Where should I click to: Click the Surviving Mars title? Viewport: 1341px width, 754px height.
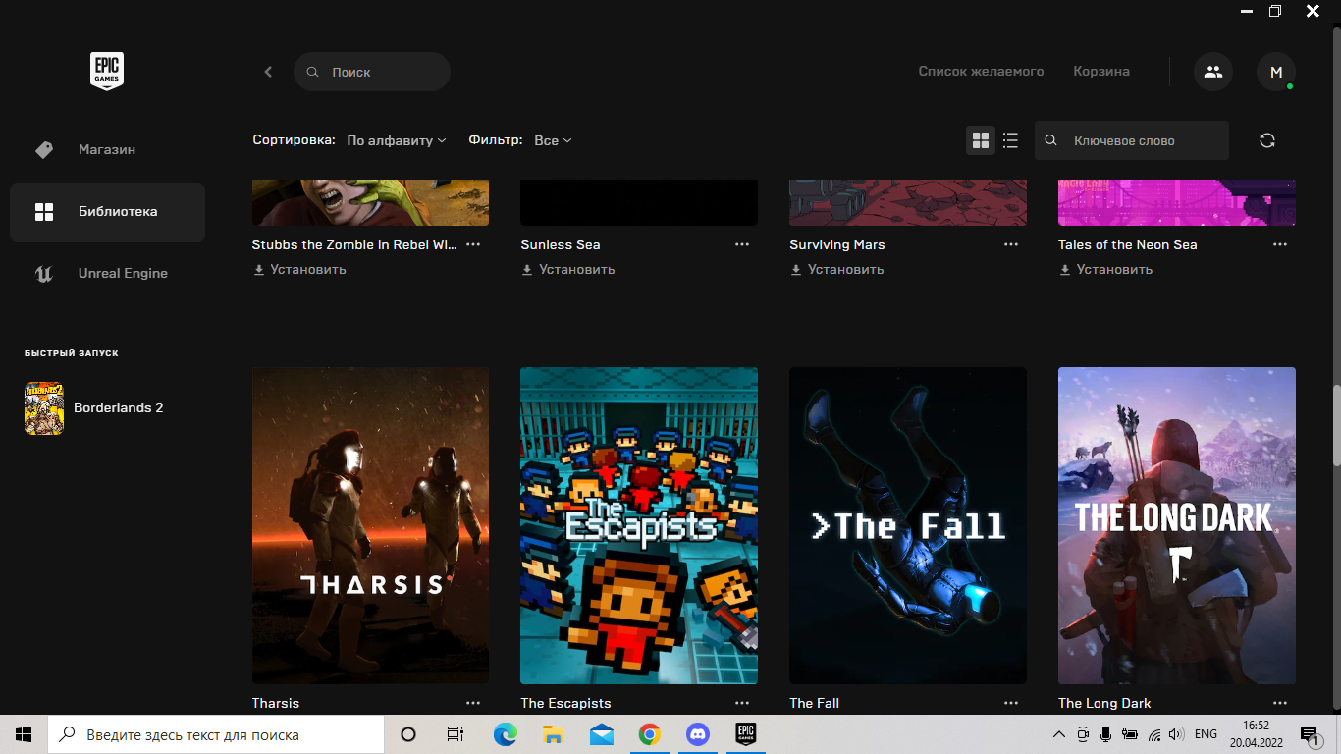click(837, 244)
